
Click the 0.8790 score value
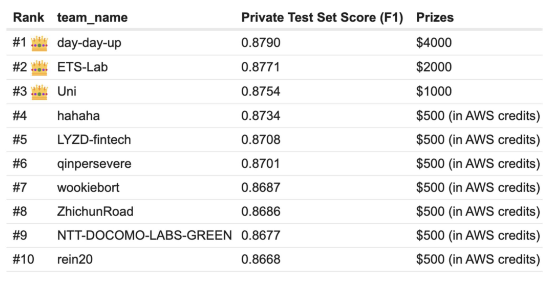261,43
